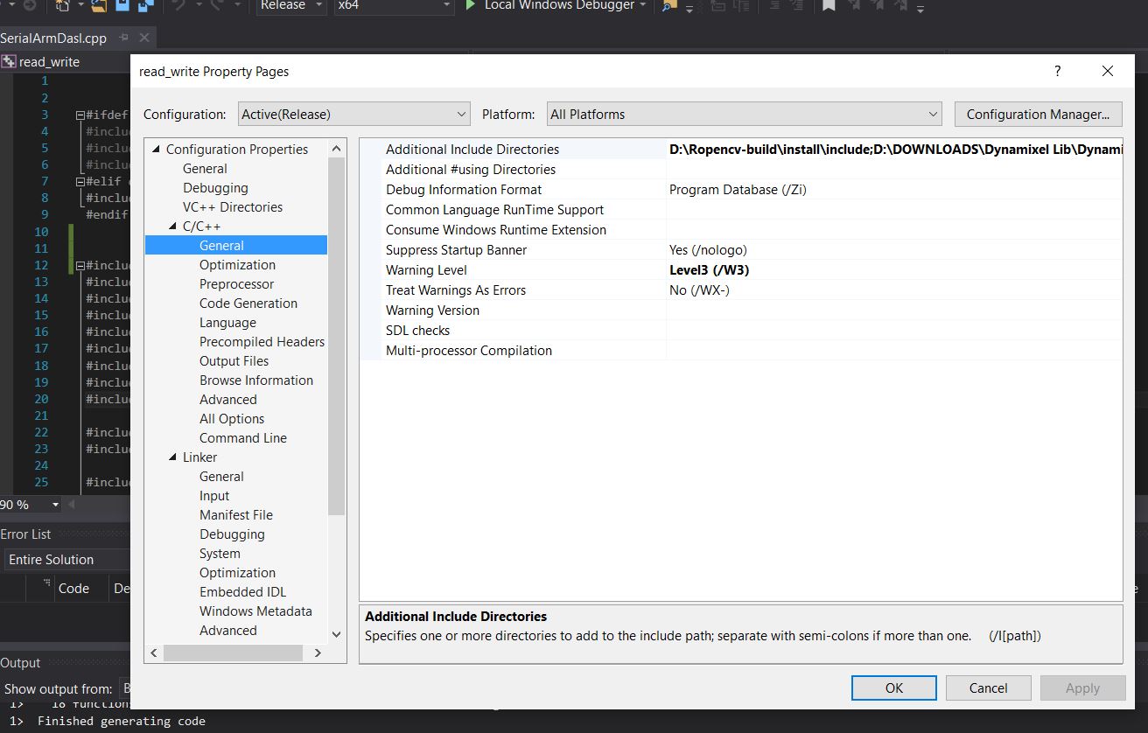Open the x64 solution platform dropdown
Viewport: 1148px width, 733px height.
(393, 5)
